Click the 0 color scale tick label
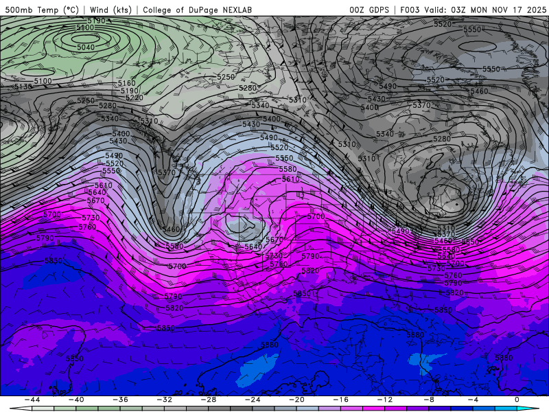The width and height of the screenshot is (549, 412). pyautogui.click(x=517, y=400)
